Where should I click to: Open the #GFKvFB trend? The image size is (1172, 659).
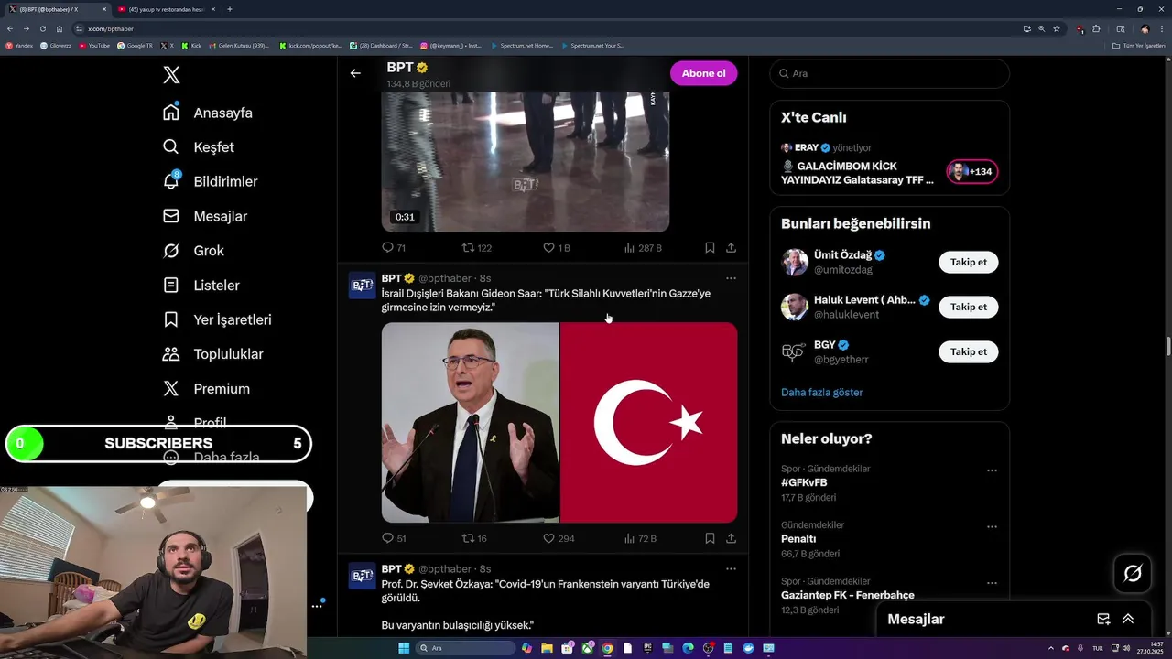pyautogui.click(x=804, y=482)
